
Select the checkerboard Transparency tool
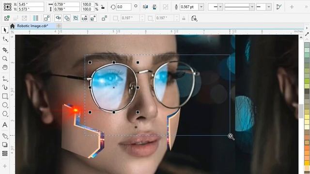tap(5, 153)
